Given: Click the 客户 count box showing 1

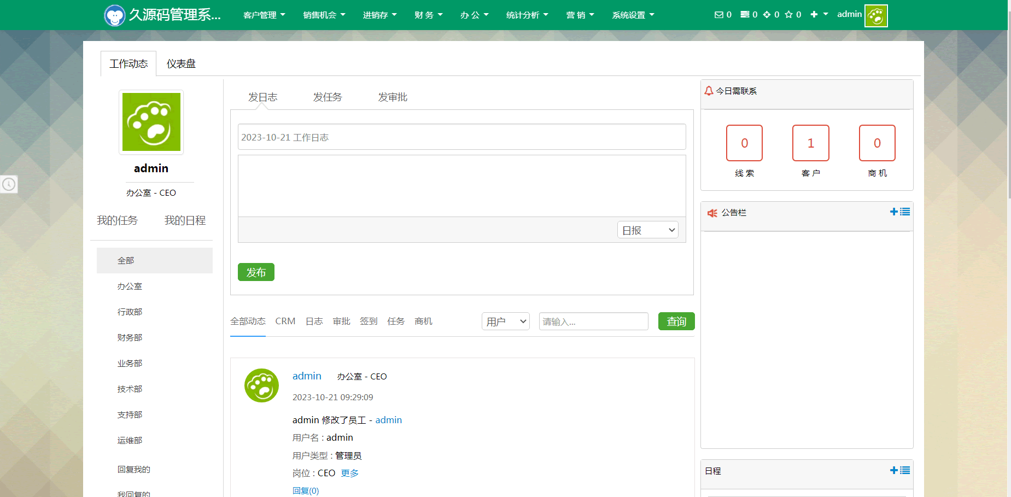Looking at the screenshot, I should click(810, 143).
